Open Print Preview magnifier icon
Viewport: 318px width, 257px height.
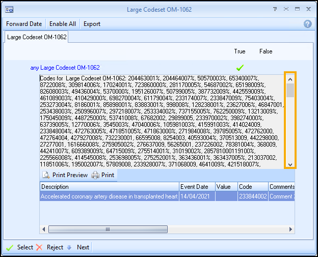[x=46, y=175]
